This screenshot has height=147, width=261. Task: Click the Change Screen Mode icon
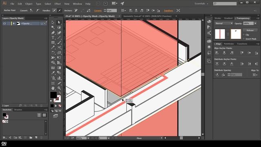pyautogui.click(x=55, y=116)
